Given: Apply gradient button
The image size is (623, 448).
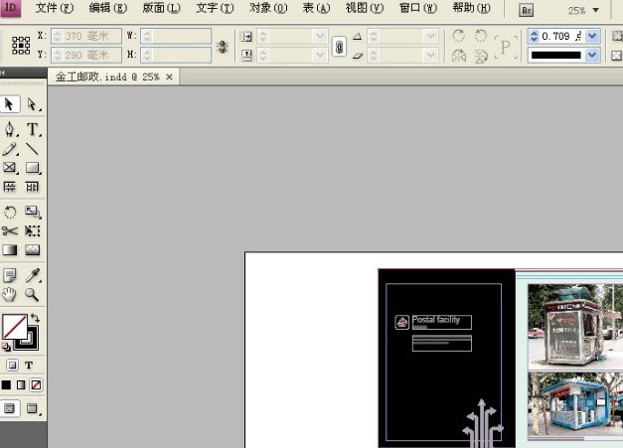Looking at the screenshot, I should coord(21,384).
